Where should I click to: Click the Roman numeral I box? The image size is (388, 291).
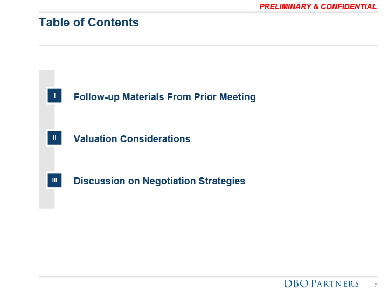click(54, 96)
